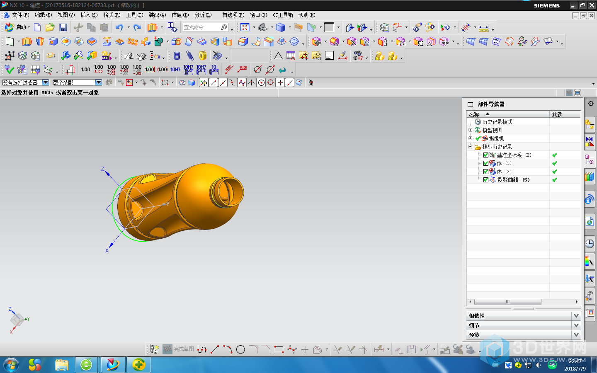Open the 启动 start dropdown

17,27
